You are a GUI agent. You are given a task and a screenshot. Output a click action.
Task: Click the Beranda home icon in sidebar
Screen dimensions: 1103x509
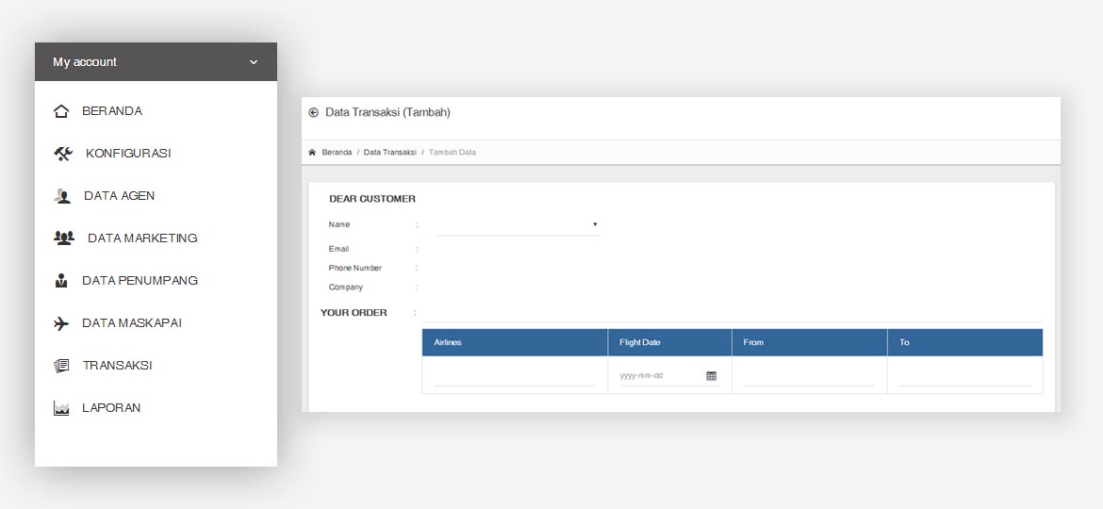coord(61,111)
